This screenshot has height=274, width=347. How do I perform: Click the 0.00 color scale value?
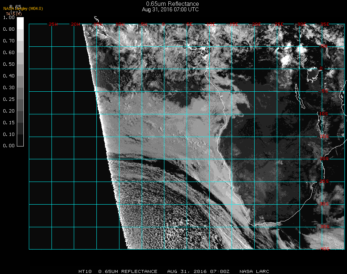9,146
